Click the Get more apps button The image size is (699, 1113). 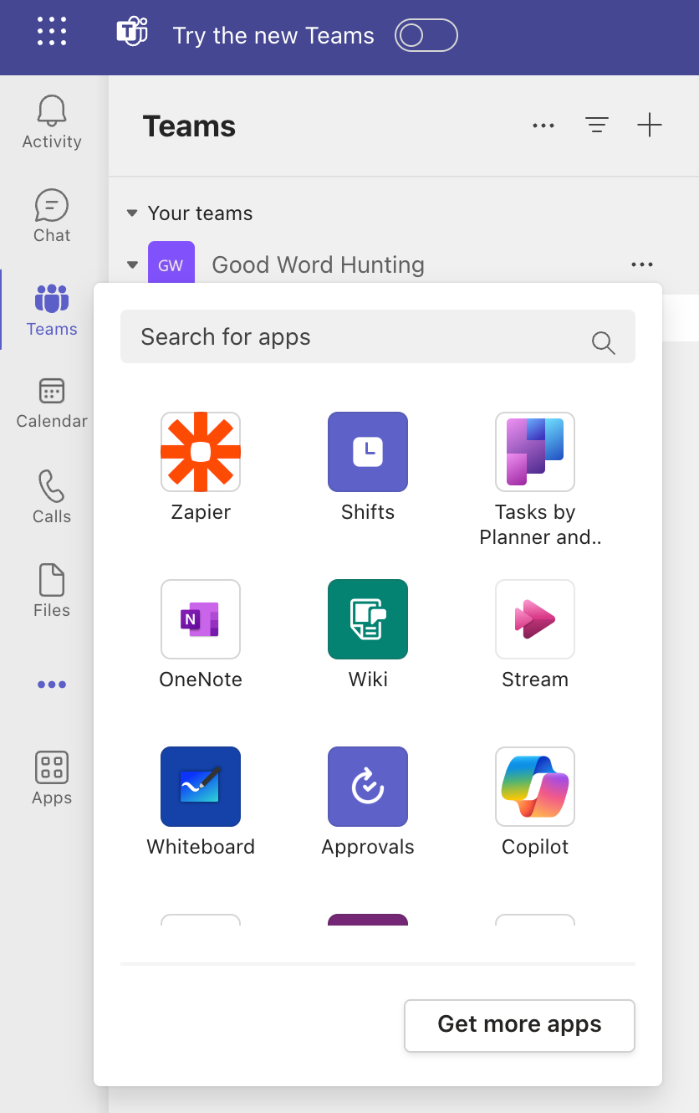[519, 1025]
